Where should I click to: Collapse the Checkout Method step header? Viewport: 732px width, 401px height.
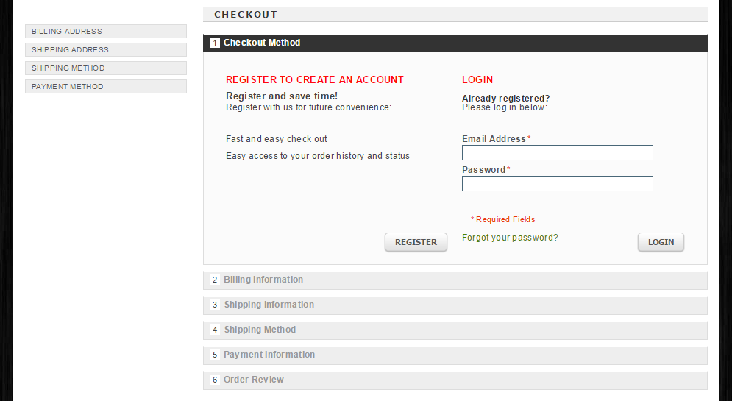pos(262,43)
